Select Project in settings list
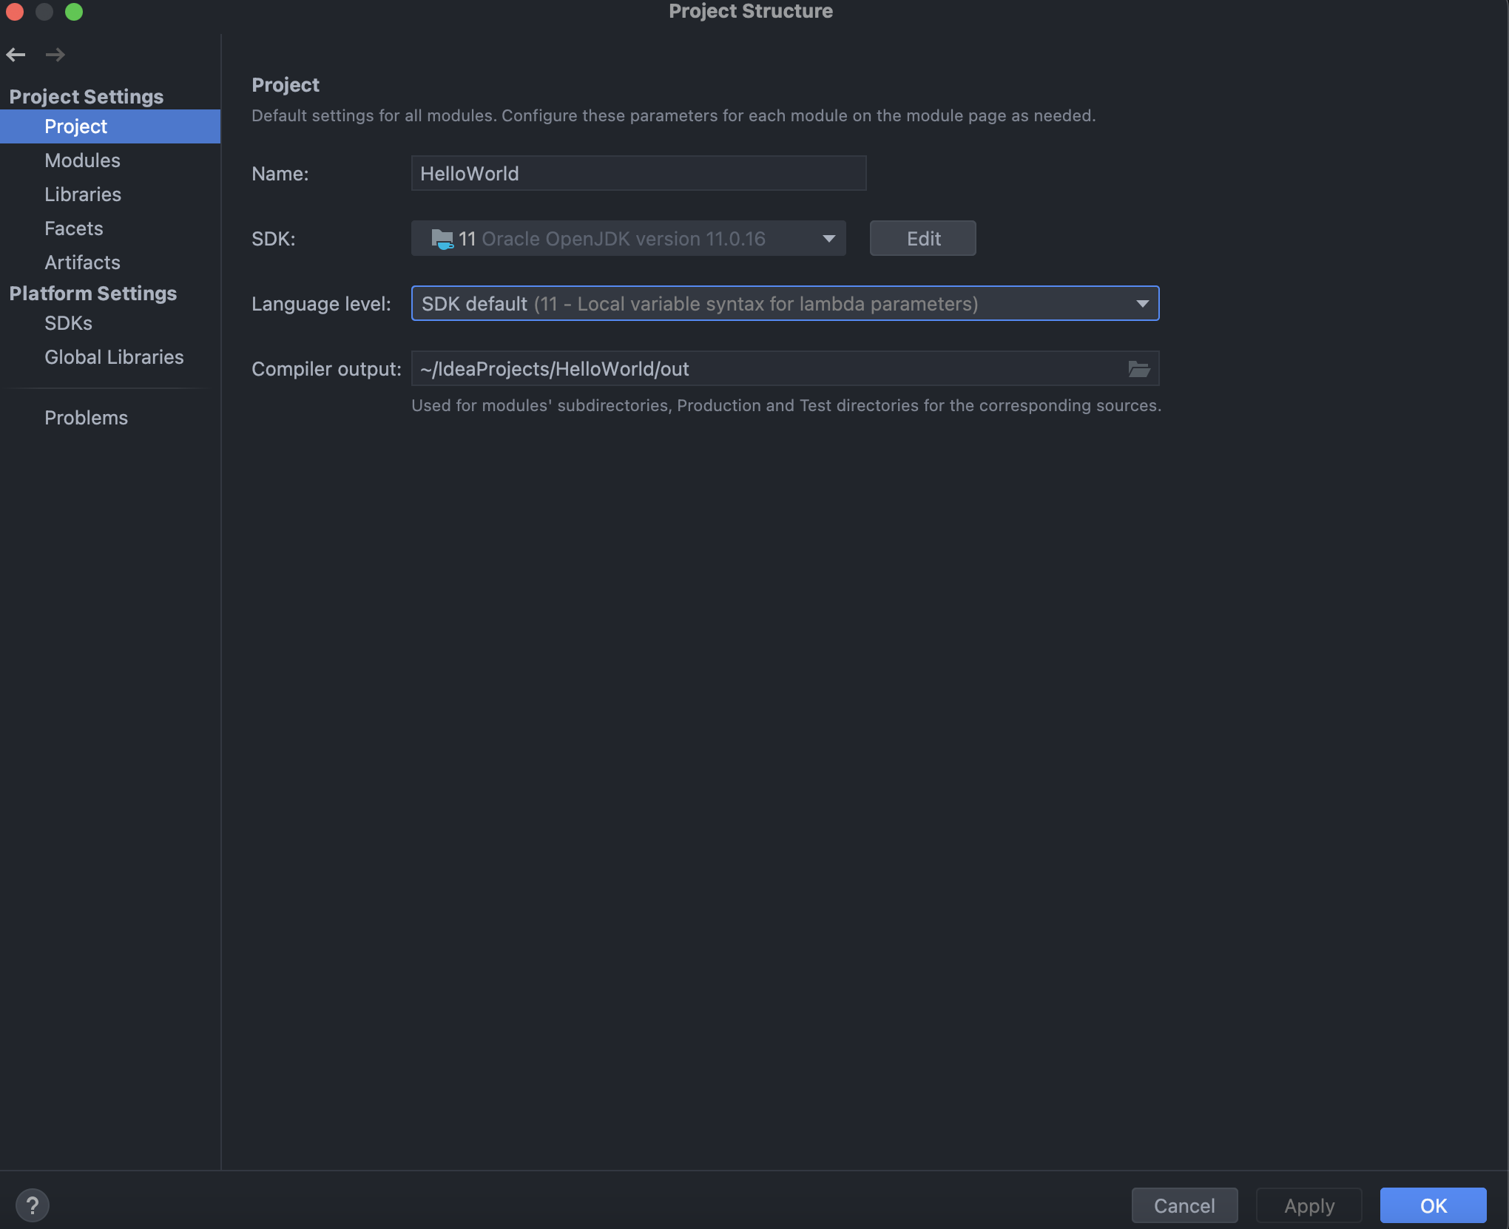This screenshot has width=1509, height=1229. click(x=110, y=126)
